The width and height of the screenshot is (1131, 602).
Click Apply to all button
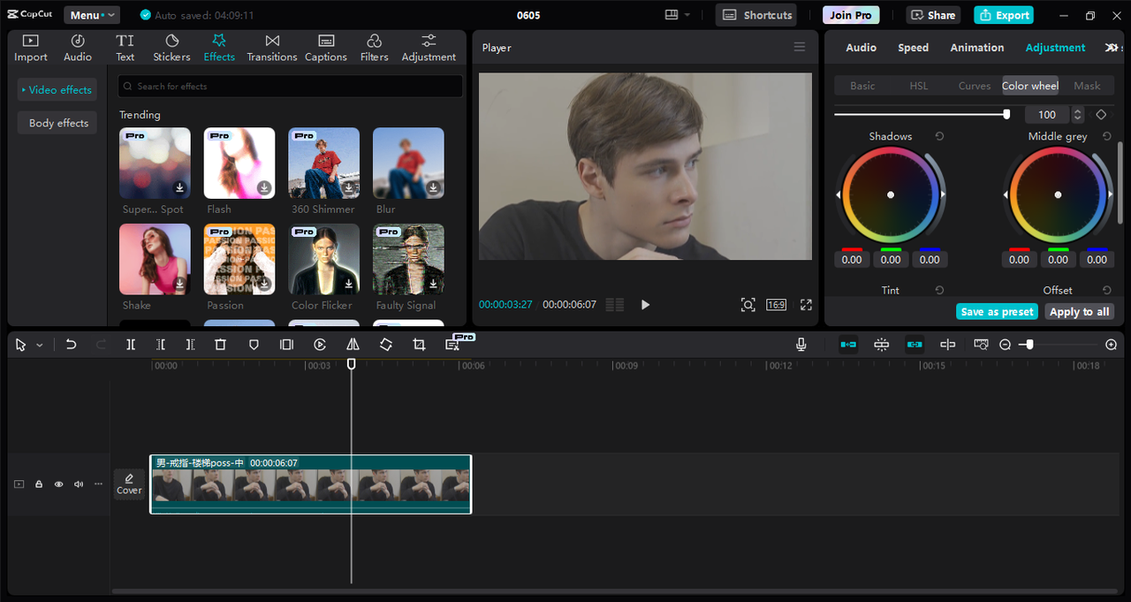coord(1079,311)
